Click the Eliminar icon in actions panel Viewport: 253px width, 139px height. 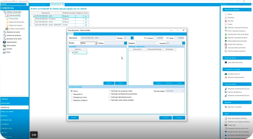[x=225, y=21]
